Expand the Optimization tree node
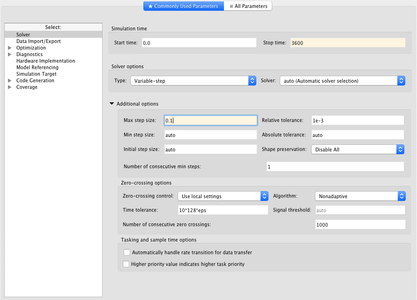417x300 pixels. [x=9, y=48]
